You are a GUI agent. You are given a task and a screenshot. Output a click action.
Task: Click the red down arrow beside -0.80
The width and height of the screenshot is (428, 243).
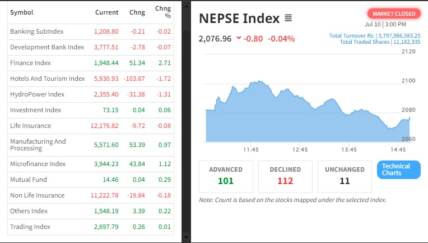point(239,39)
